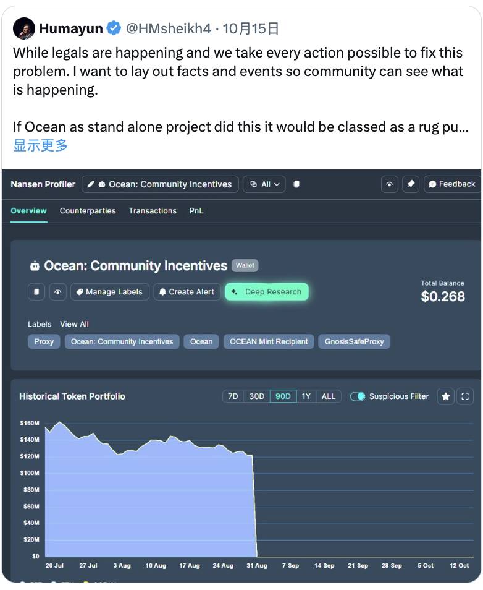Open the Transactions tab
483x590 pixels.
pos(153,211)
